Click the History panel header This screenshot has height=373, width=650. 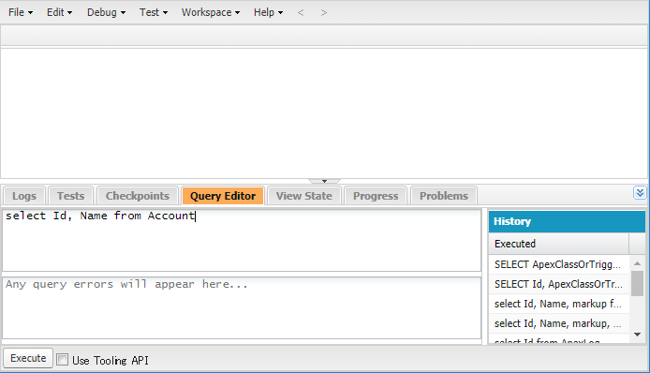[x=567, y=221]
